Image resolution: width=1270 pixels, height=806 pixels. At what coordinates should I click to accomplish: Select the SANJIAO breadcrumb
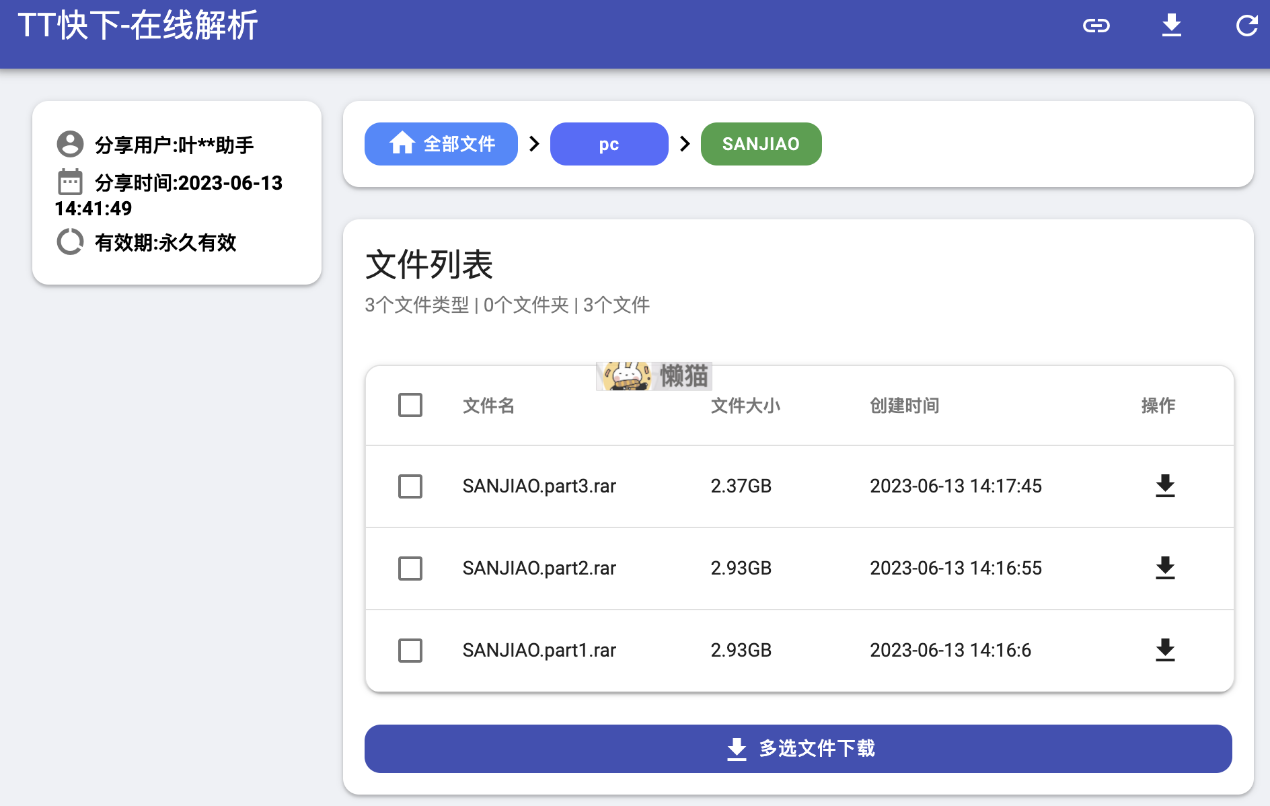(761, 144)
